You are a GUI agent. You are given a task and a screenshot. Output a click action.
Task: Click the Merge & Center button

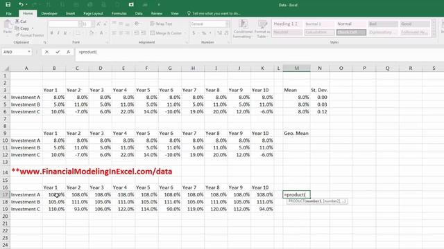coord(166,33)
